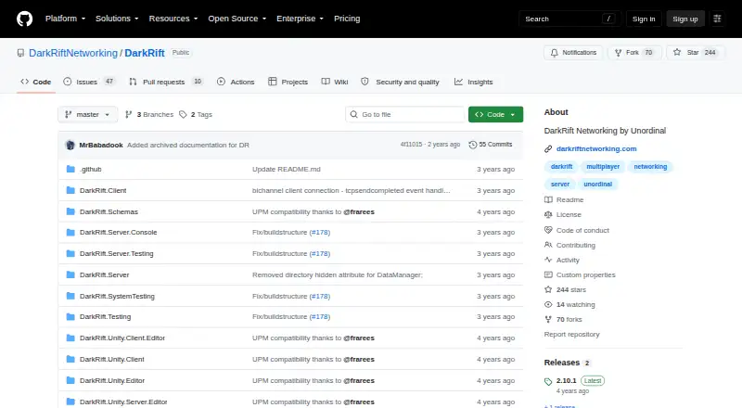Click the DarkRift.Client folder icon

[x=70, y=190]
